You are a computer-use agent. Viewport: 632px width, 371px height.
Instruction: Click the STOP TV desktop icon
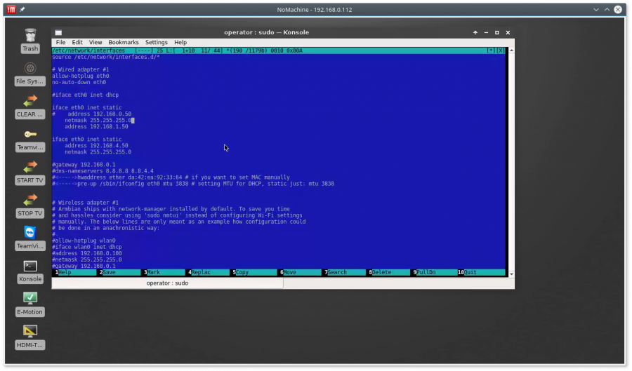pos(30,201)
